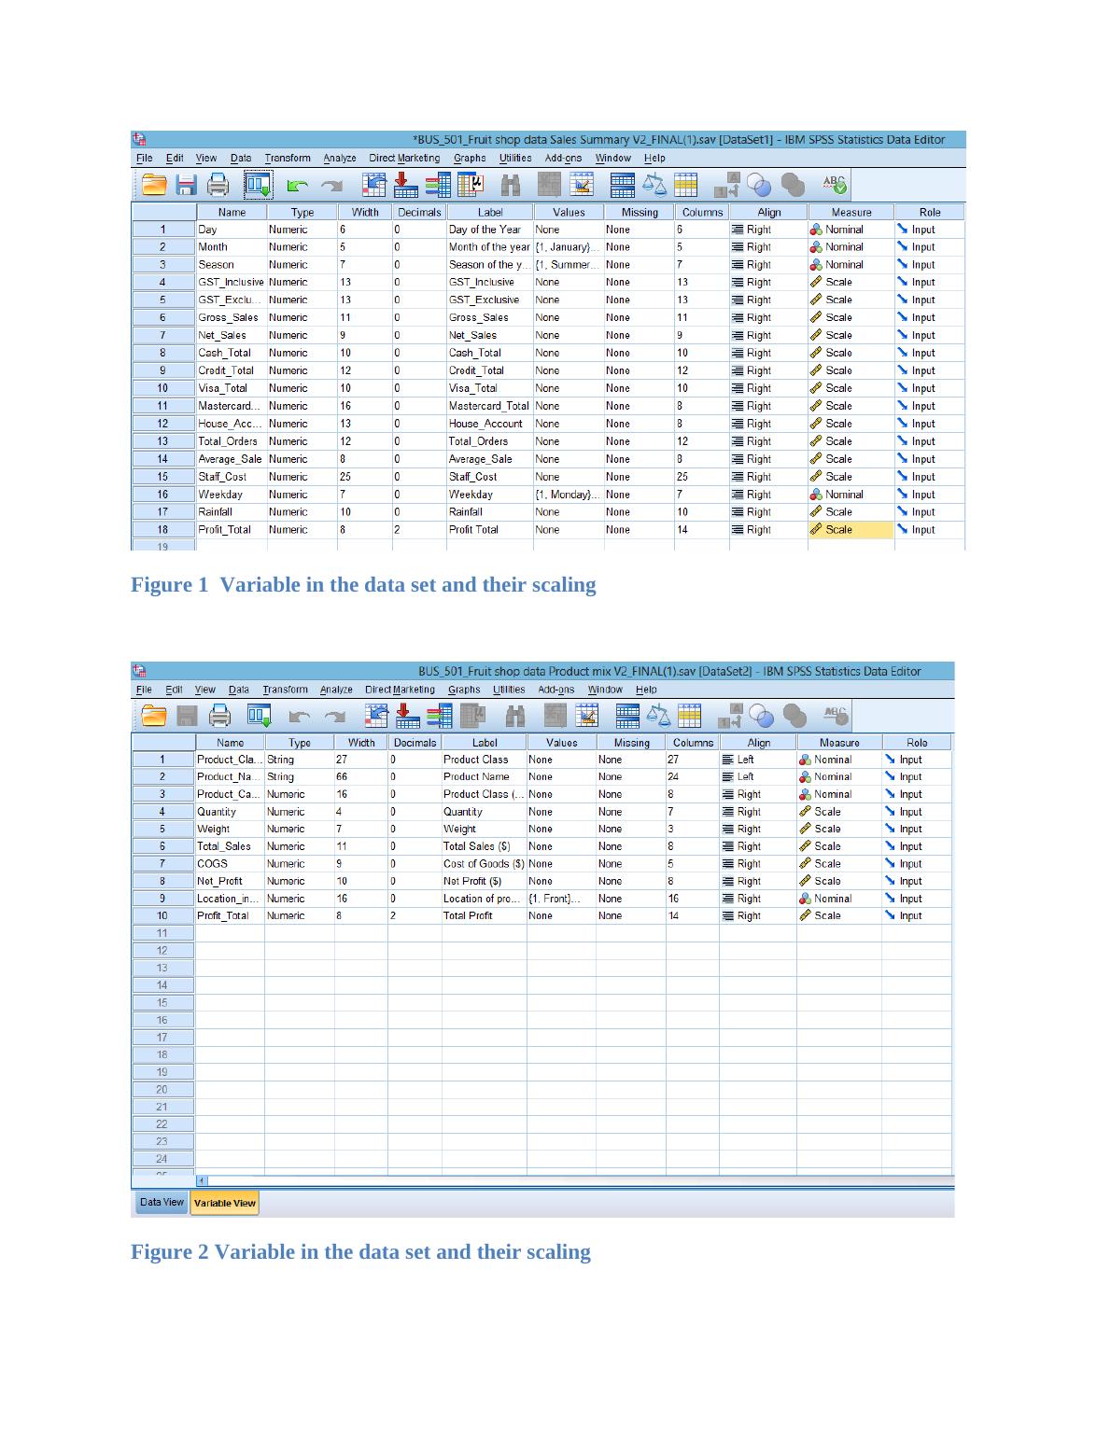
Task: Click Save icon in DataSet1 window toolbar
Action: click(185, 186)
